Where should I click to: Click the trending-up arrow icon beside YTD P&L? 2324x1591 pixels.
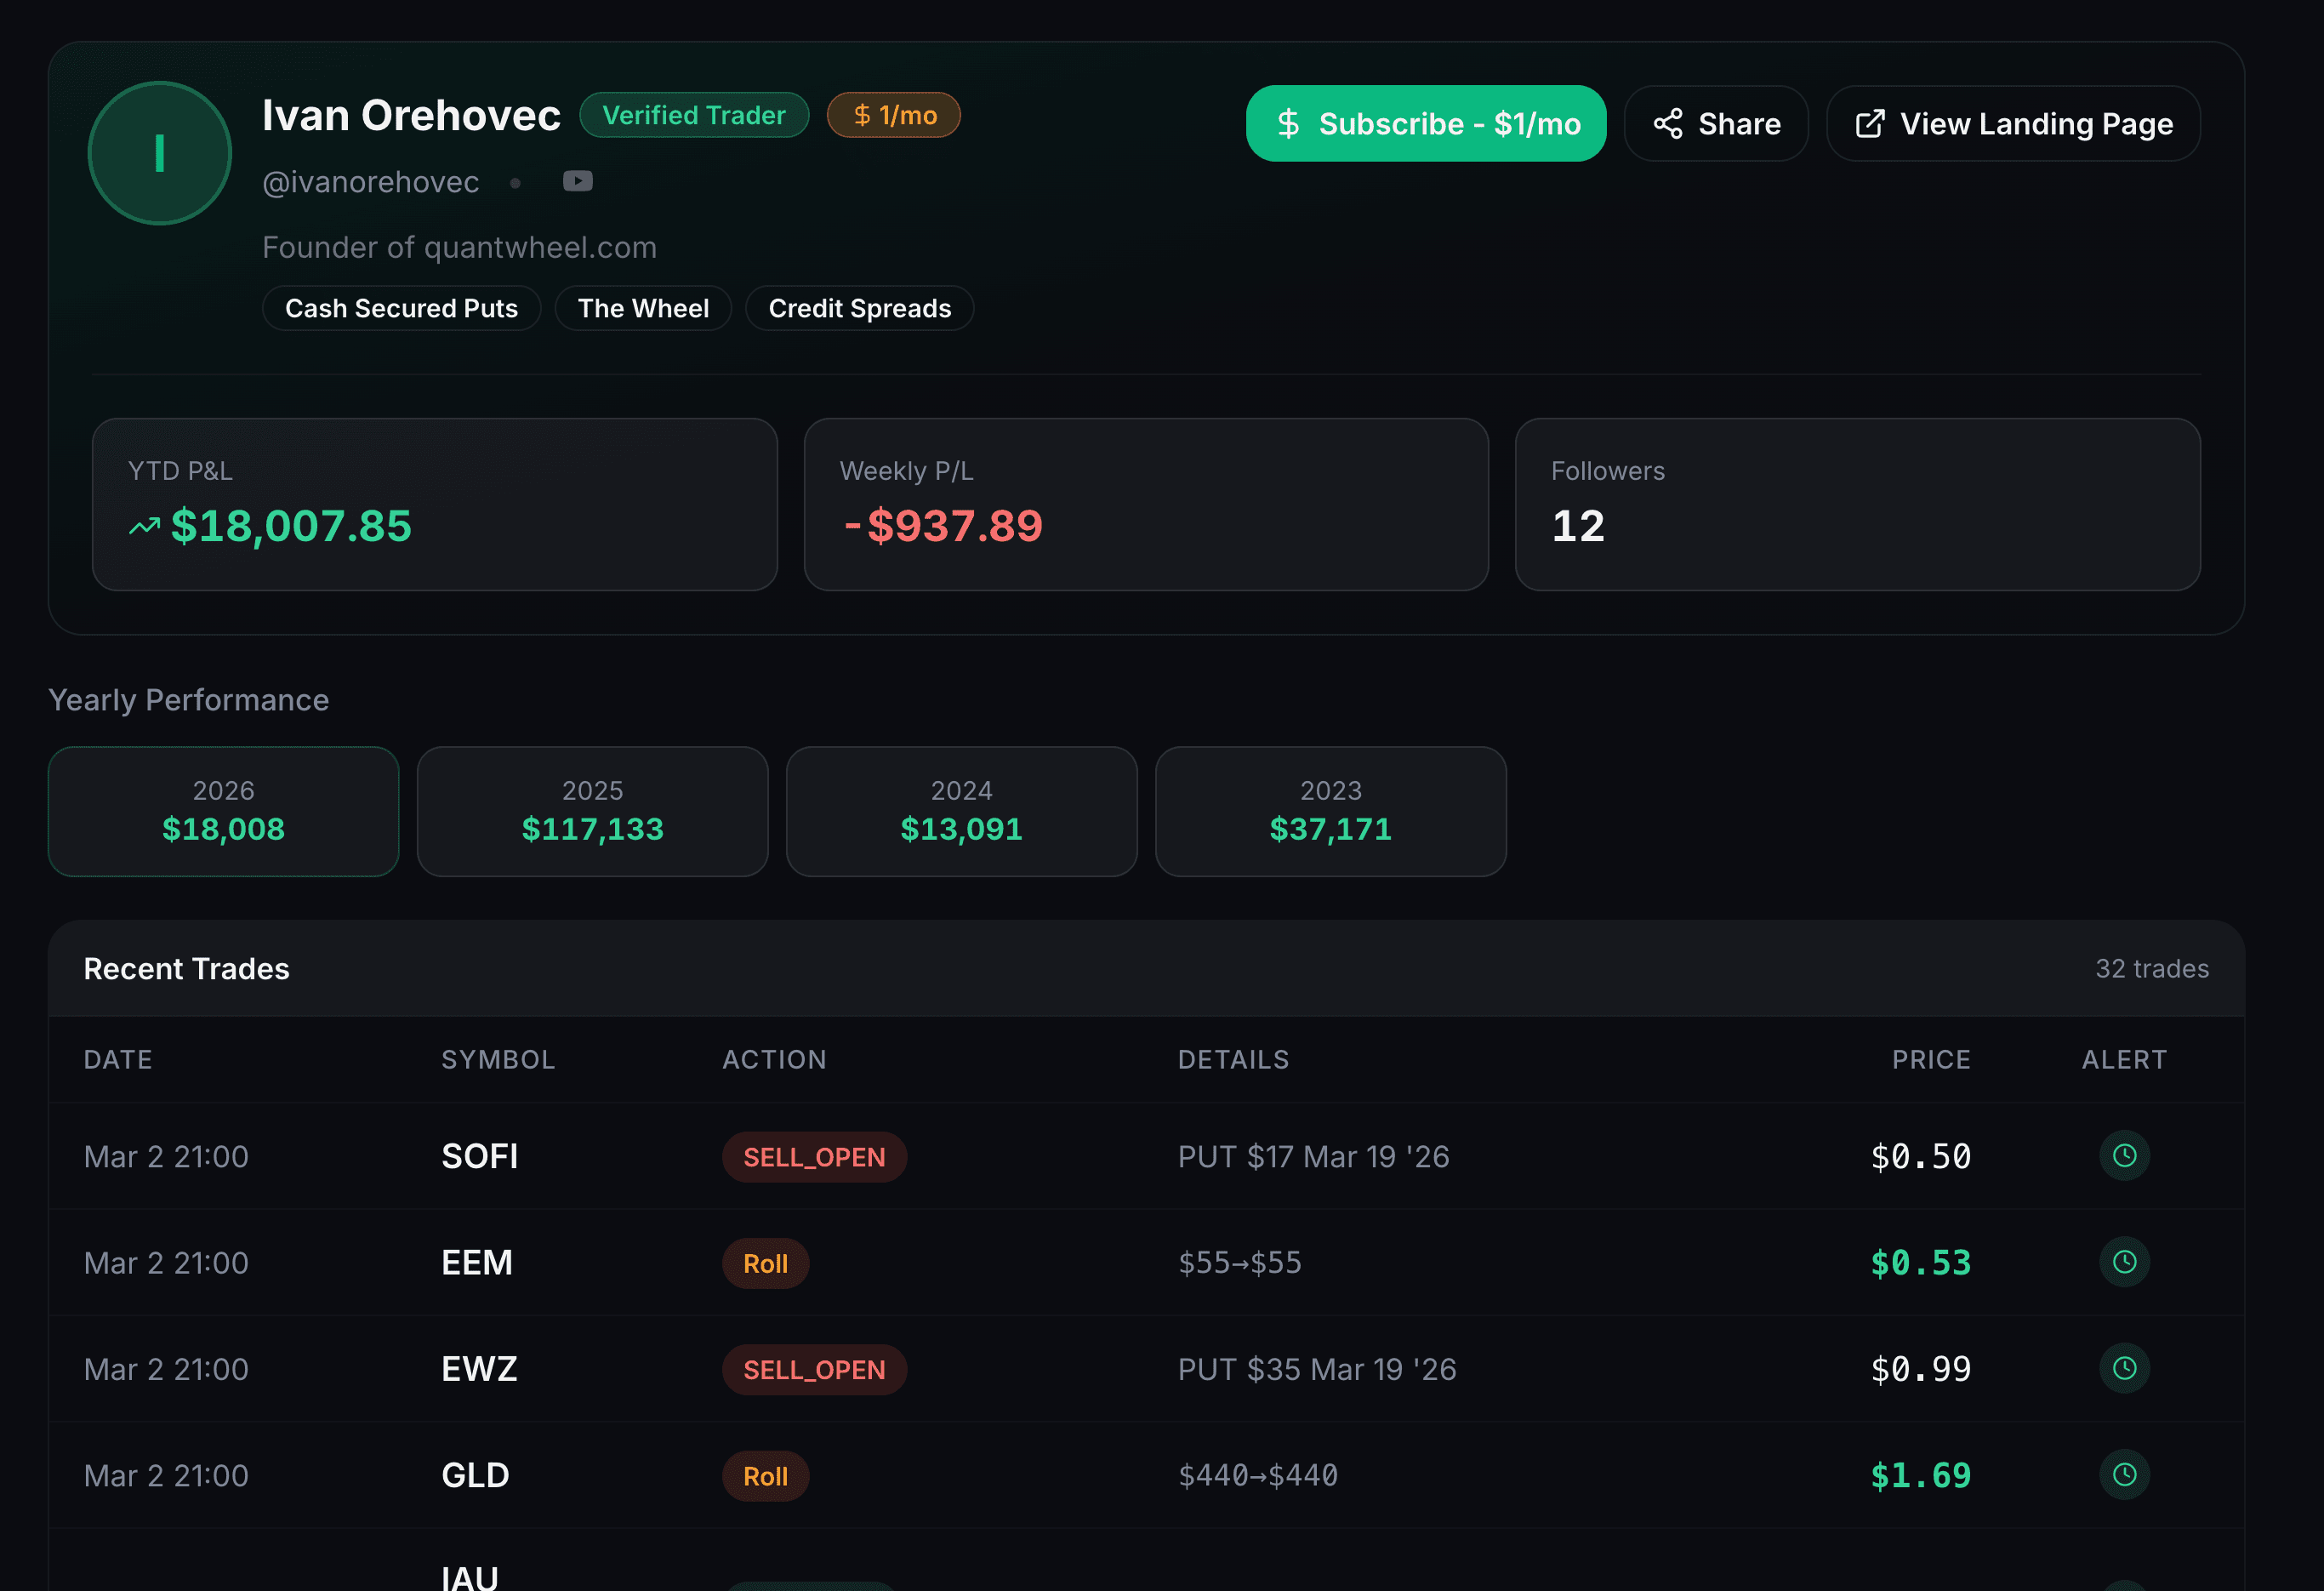click(144, 526)
